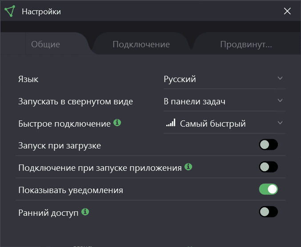Viewport: 301px width, 247px height.
Task: Enable the 'Запуск при загрузке' toggle
Action: [268, 144]
